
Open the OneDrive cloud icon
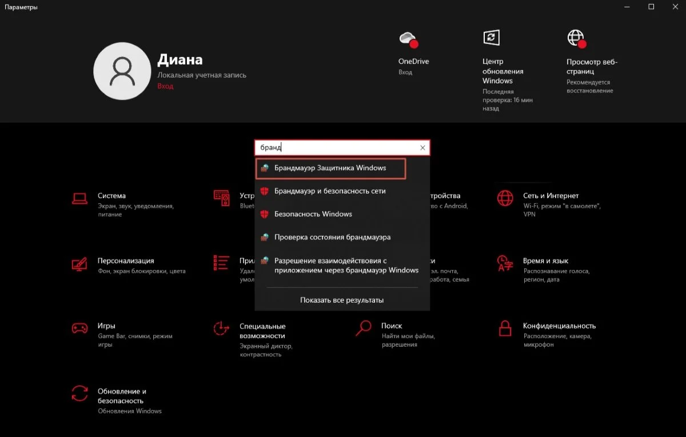(x=408, y=39)
